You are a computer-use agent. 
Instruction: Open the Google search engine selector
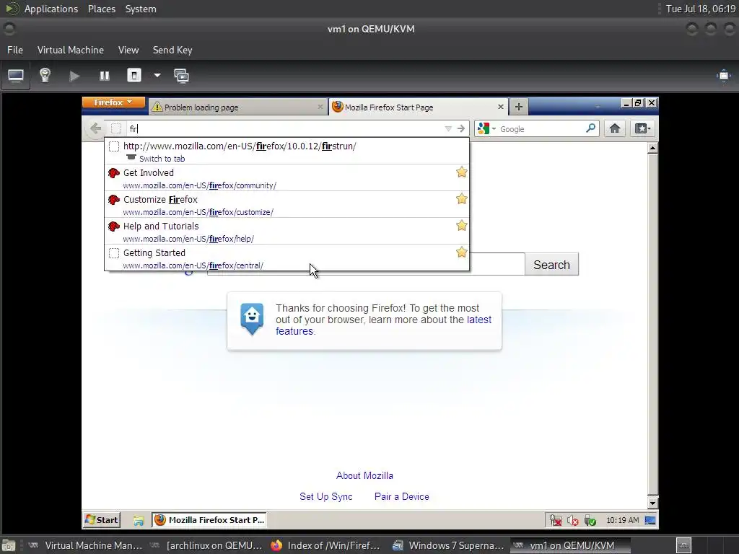(x=486, y=128)
